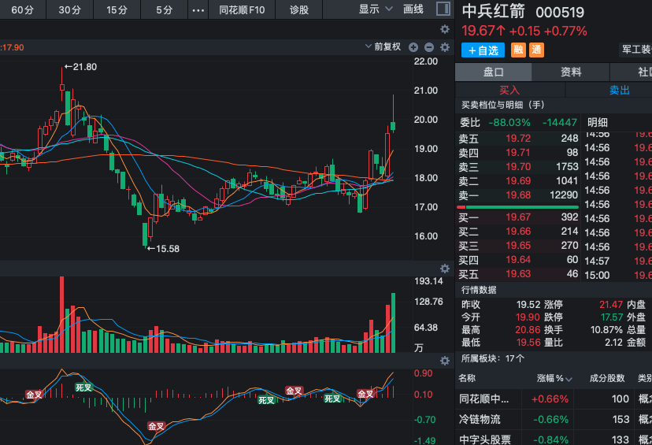Open candlestick chart settings gear
The image size is (652, 445).
tap(445, 47)
